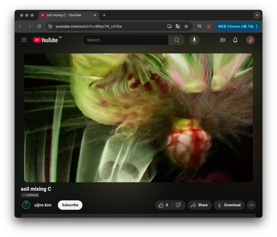Expand more actions three-dot menu below video
Viewport: 277px width, 237px height.
pyautogui.click(x=251, y=205)
